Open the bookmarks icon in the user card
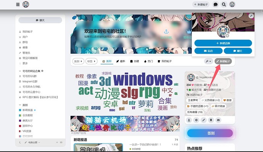The image size is (263, 152). tap(211, 120)
